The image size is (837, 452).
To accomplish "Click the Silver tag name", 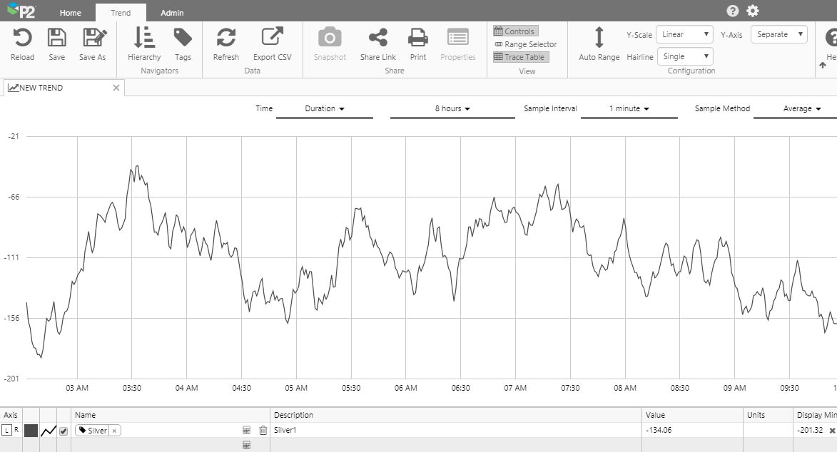I will [97, 431].
